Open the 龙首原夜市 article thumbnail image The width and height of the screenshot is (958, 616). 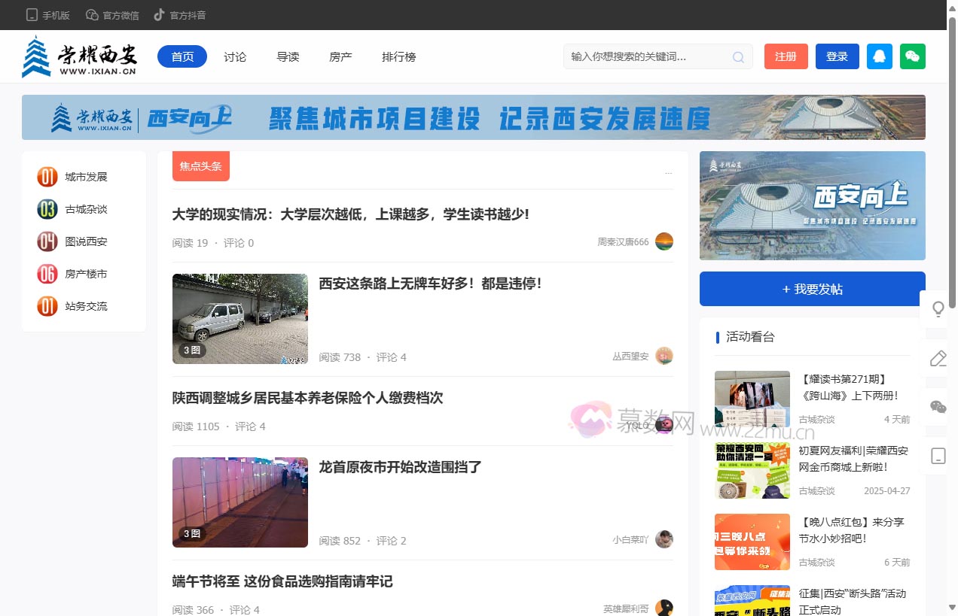click(x=239, y=502)
